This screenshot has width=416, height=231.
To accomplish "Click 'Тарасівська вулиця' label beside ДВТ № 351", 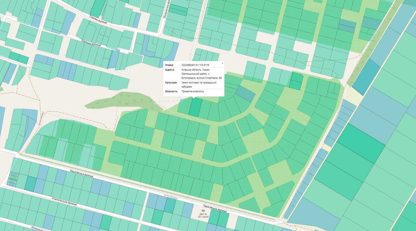I will click(x=215, y=209).
